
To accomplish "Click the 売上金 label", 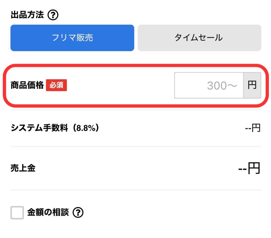I will 23,168.
